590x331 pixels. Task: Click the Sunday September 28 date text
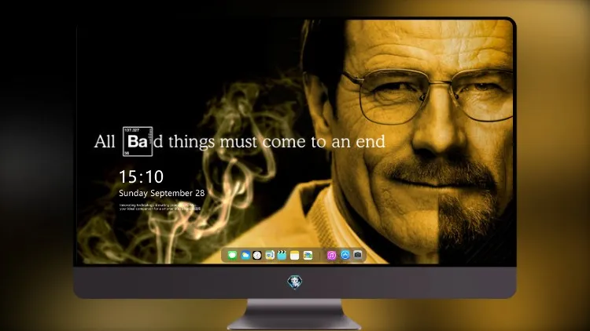coord(162,193)
